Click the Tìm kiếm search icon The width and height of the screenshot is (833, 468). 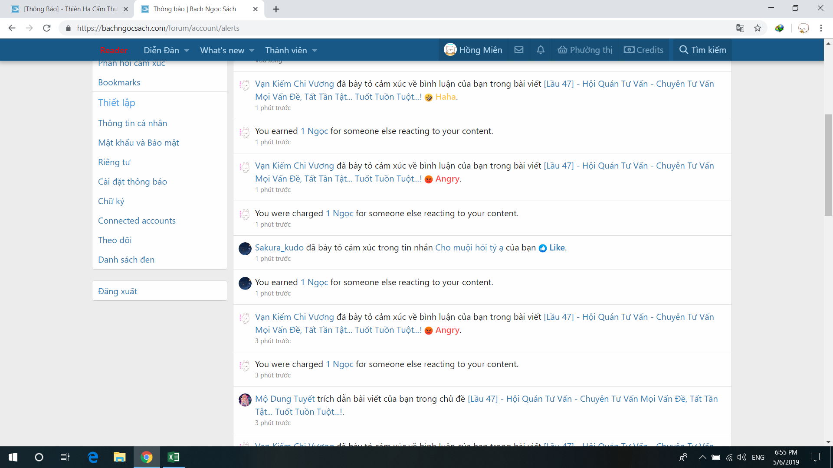[684, 50]
